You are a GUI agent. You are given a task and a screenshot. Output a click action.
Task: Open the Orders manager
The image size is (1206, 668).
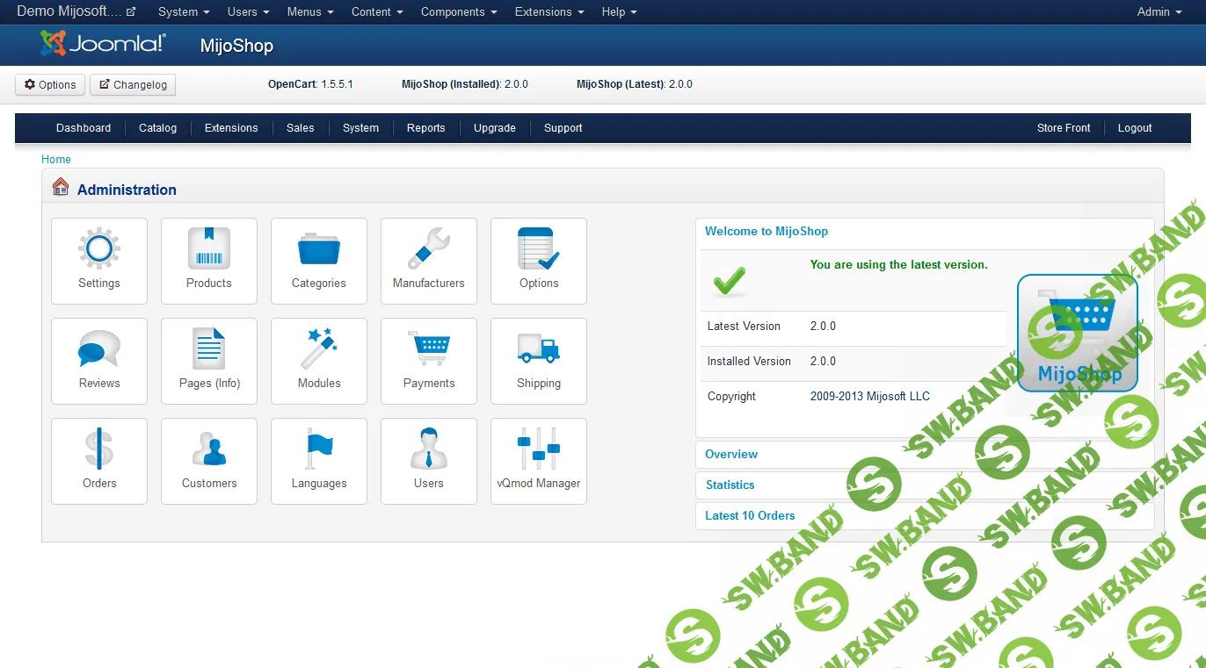98,461
